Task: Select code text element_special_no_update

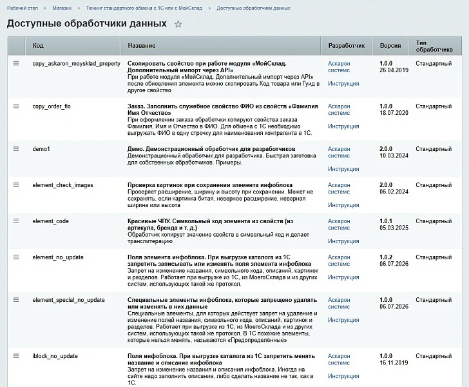Action: [68, 300]
